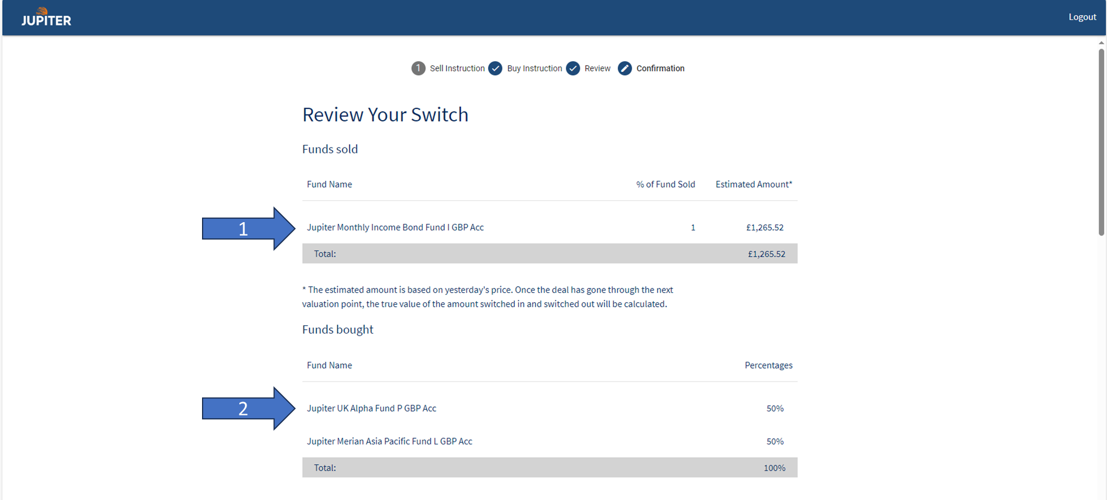Screen dimensions: 1107x500
Task: Select Jupiter UK Alpha Fund P GBP Acc
Action: [x=371, y=408]
